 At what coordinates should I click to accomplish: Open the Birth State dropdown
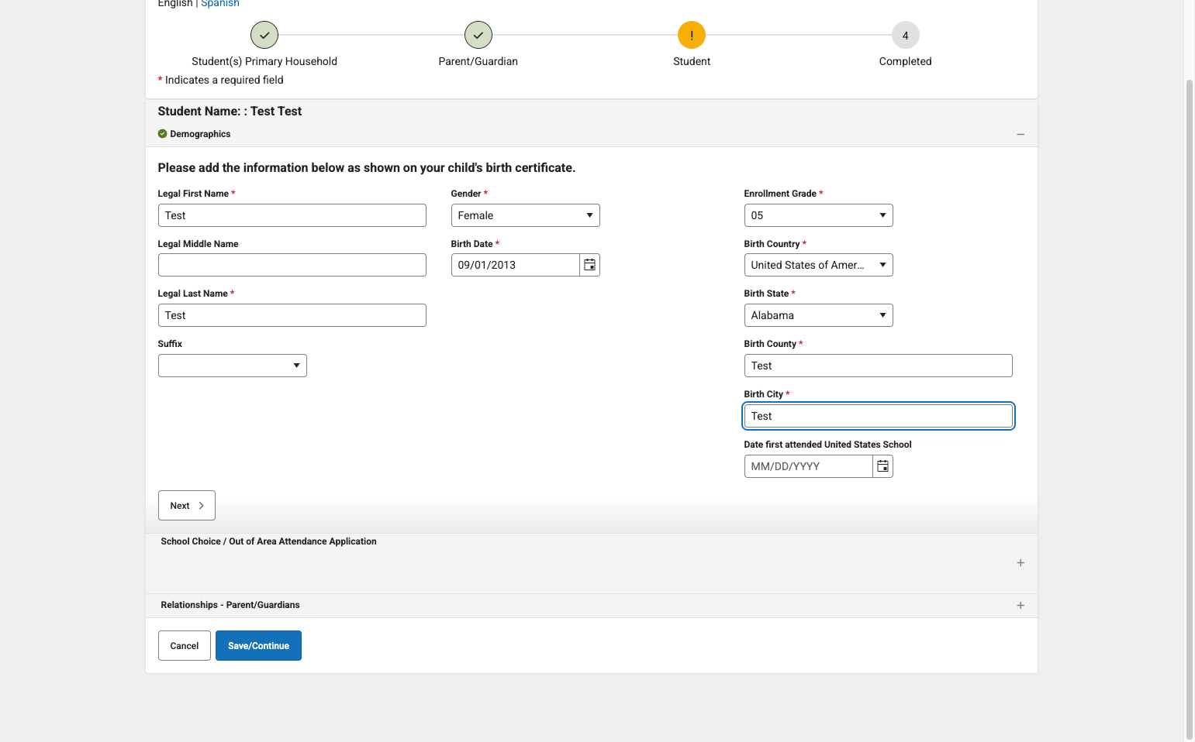point(819,315)
